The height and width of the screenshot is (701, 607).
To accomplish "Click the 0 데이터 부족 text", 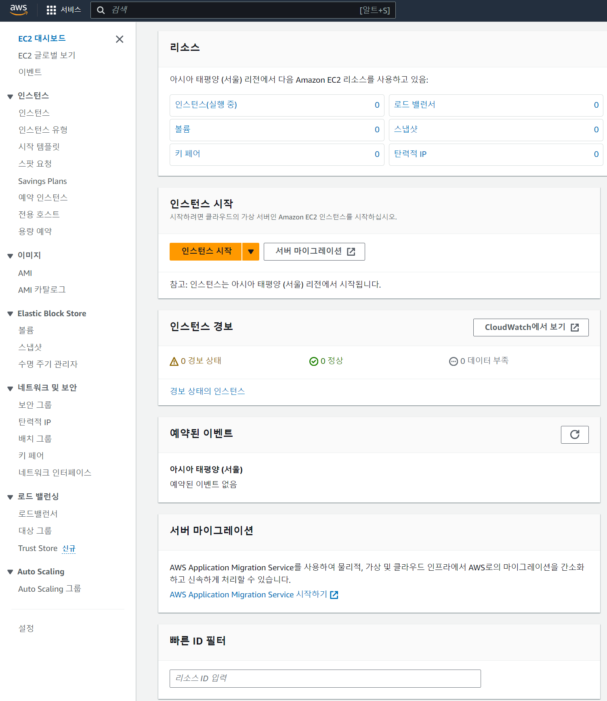I will coord(485,361).
